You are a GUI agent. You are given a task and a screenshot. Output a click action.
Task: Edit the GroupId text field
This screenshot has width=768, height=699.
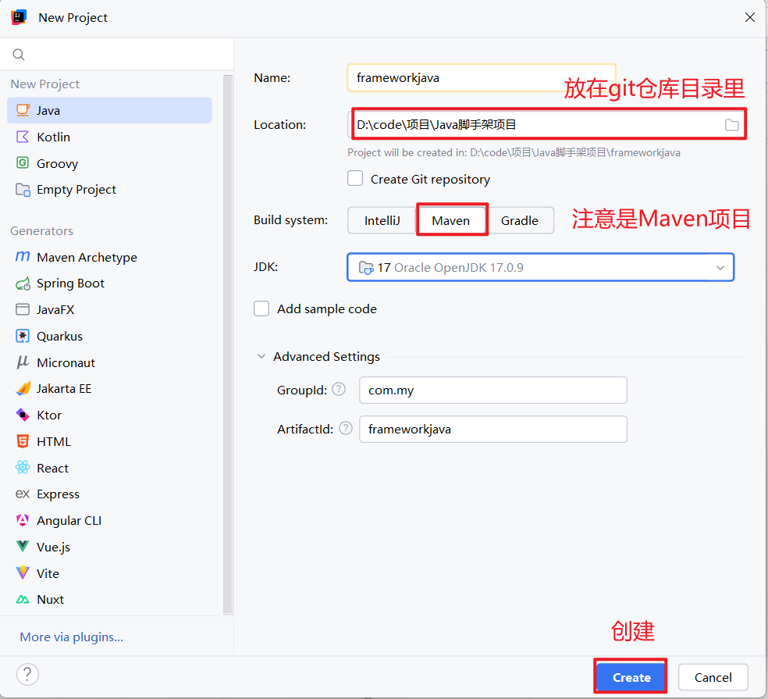[492, 391]
